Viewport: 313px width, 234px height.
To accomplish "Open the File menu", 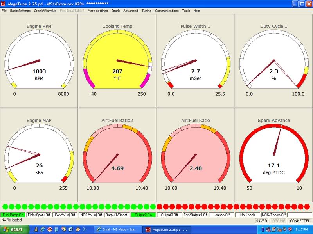I will (x=4, y=11).
